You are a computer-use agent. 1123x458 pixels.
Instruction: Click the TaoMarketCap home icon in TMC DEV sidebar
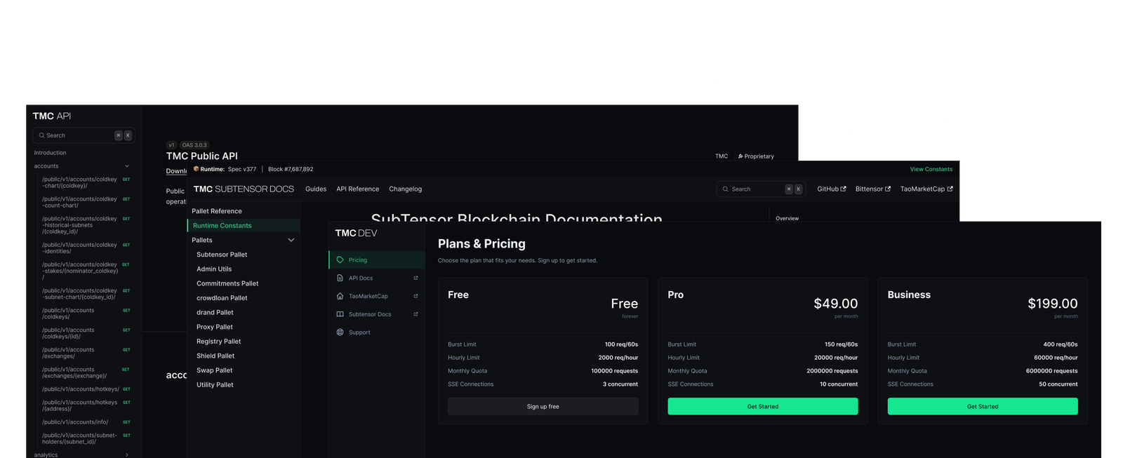[340, 296]
